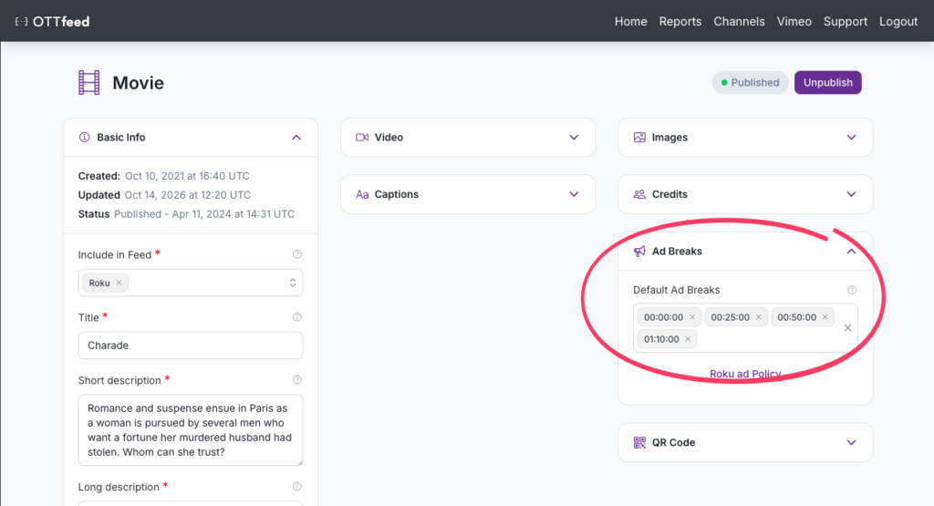The image size is (934, 506).
Task: Click the Images picture icon
Action: pyautogui.click(x=639, y=138)
